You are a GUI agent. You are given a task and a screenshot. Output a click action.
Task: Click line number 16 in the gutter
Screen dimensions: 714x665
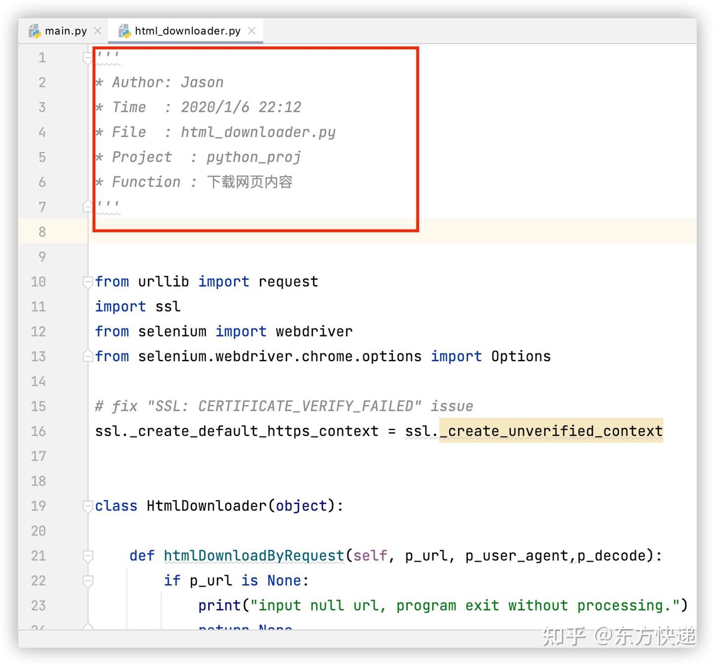38,431
